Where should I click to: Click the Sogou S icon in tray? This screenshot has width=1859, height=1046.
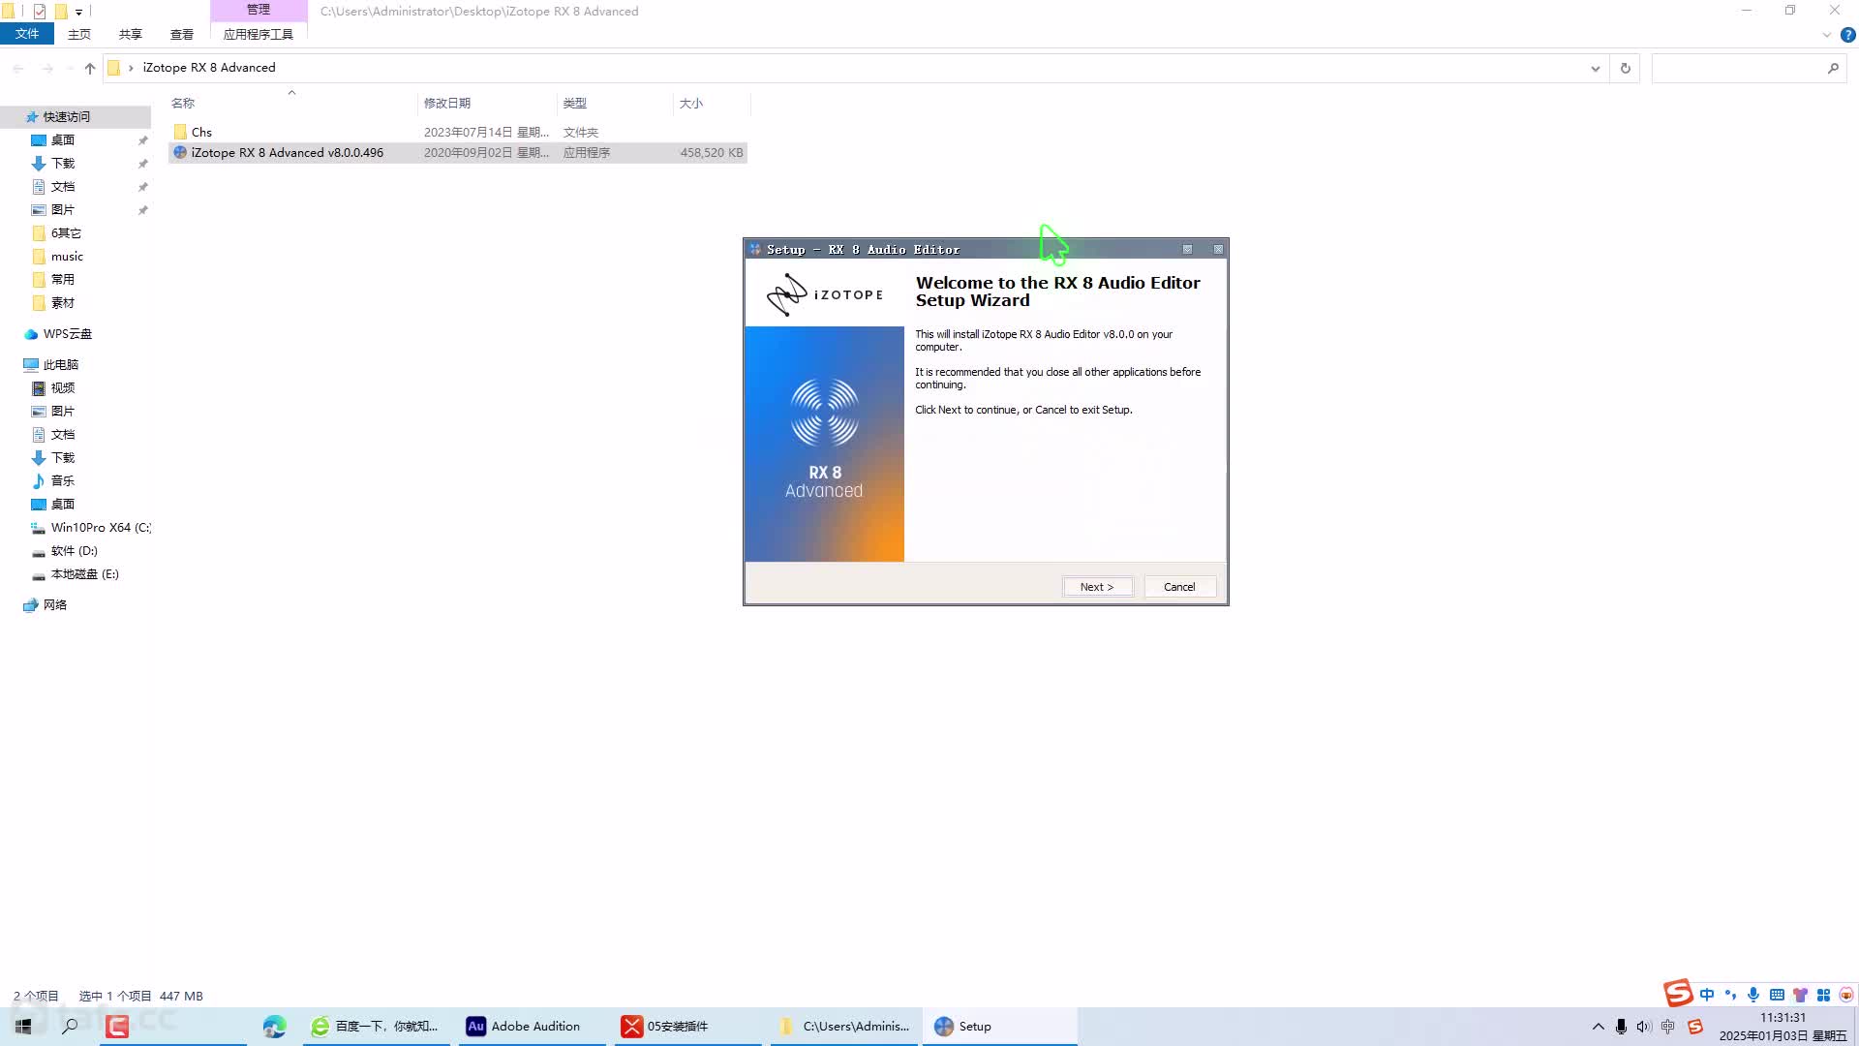coord(1694,1027)
